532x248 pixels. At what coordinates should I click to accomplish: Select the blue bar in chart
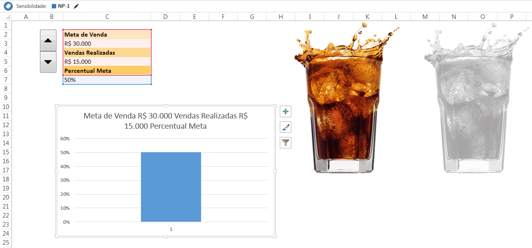tap(171, 187)
